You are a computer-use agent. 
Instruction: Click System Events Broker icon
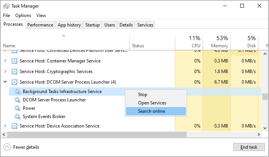17,117
